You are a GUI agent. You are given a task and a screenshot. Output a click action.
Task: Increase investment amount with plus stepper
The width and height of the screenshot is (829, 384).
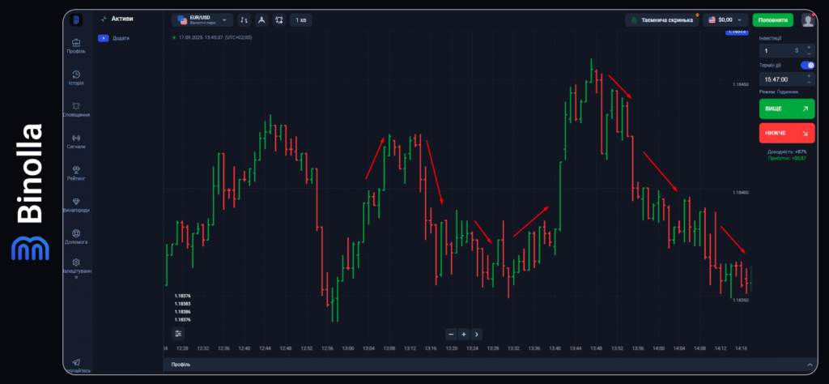(808, 47)
